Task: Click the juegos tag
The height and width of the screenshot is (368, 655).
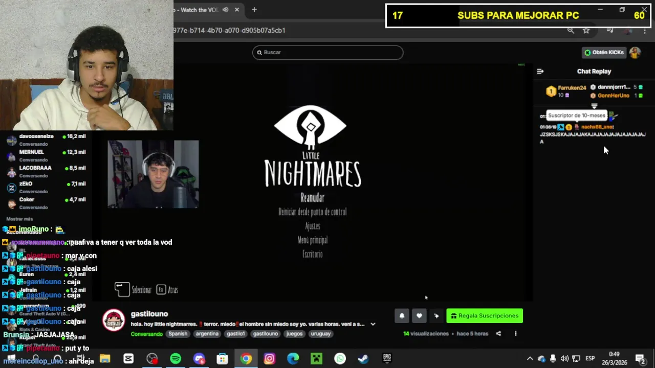Action: point(295,334)
